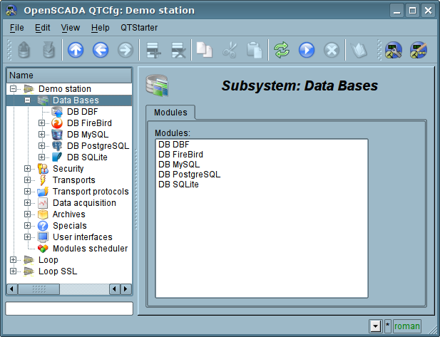The width and height of the screenshot is (440, 337).
Task: Click the Modules scheduler colored cubes icon
Action: [x=43, y=249]
